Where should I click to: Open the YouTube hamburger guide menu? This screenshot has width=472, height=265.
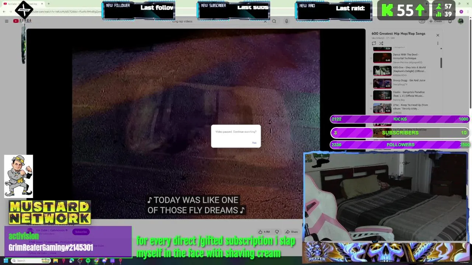6,21
